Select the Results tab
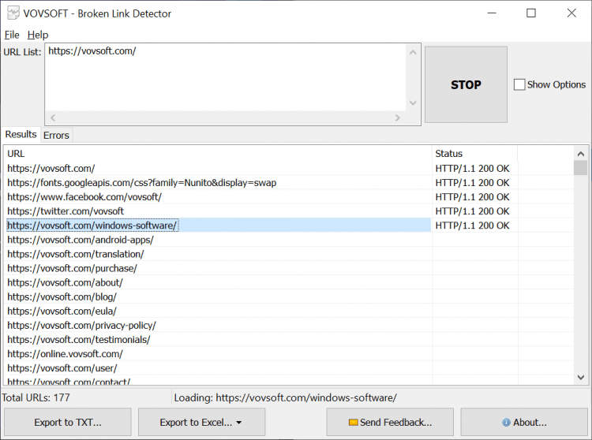The height and width of the screenshot is (440, 592). coord(21,134)
